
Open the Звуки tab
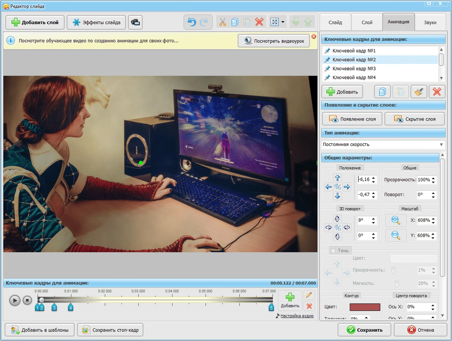point(430,22)
